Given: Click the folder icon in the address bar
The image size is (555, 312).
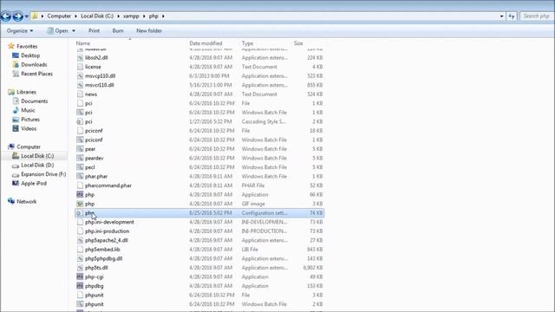Looking at the screenshot, I should (x=35, y=16).
